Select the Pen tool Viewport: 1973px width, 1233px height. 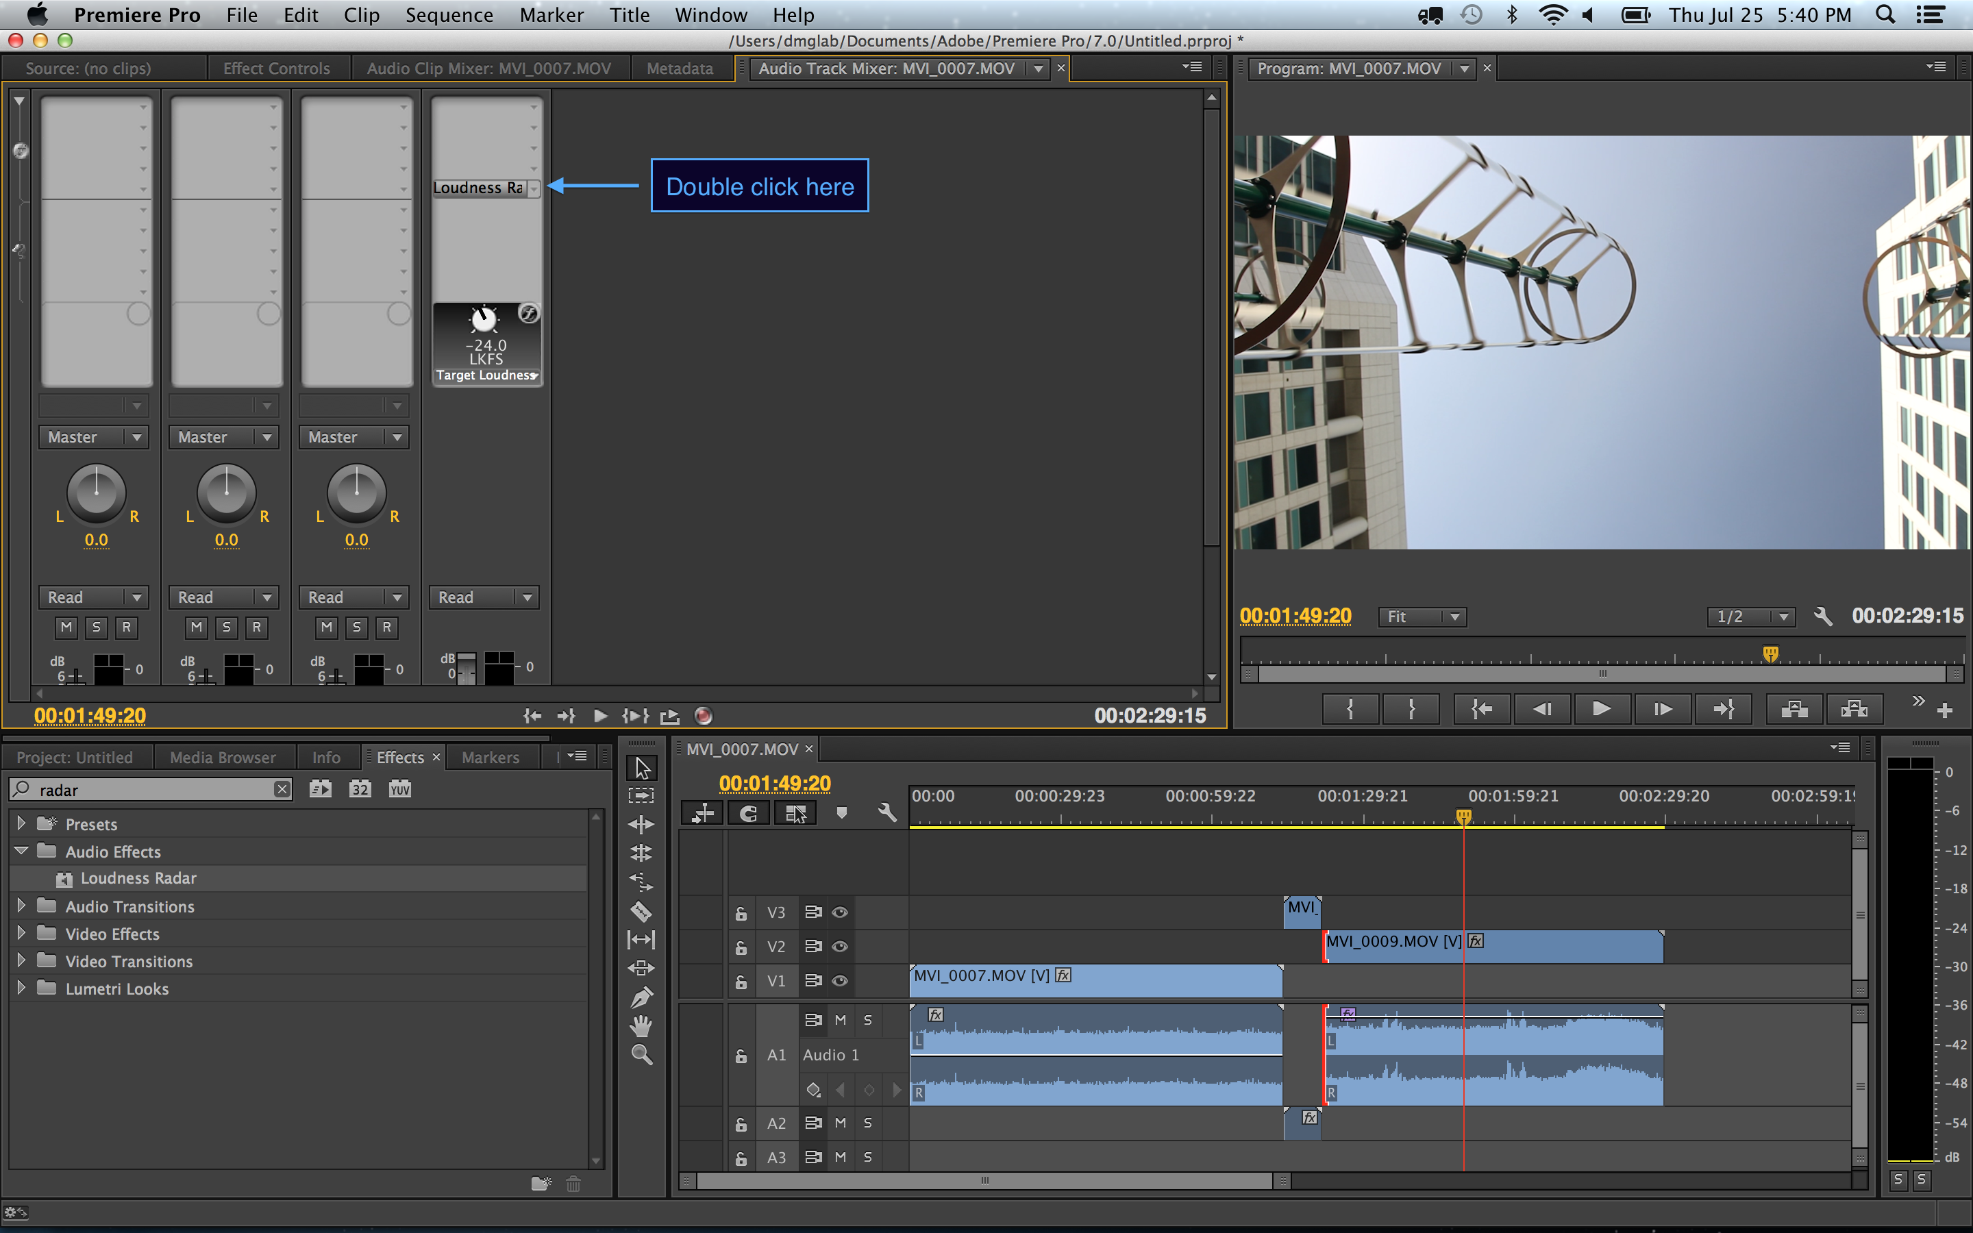click(x=642, y=997)
